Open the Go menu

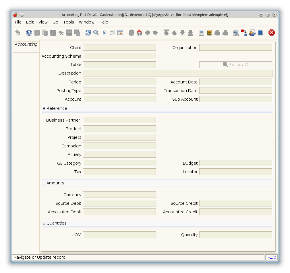[55, 22]
